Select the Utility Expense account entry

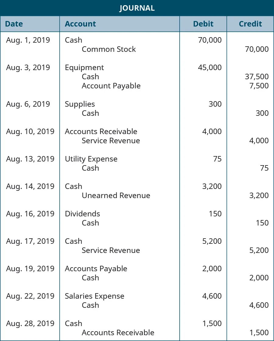(91, 159)
